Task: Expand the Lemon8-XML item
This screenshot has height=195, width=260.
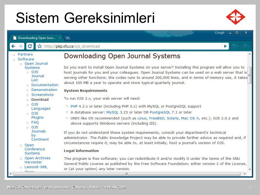Action: (x=21, y=167)
